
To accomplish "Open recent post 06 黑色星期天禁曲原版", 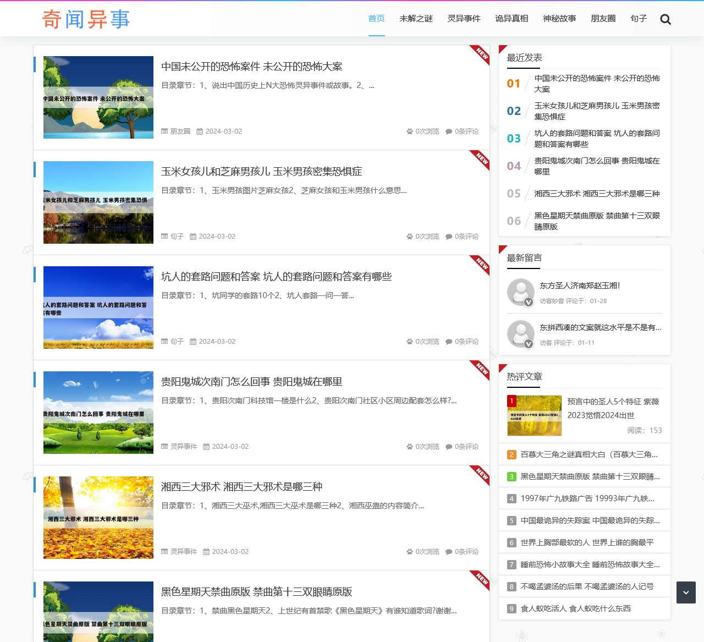I will tap(597, 221).
